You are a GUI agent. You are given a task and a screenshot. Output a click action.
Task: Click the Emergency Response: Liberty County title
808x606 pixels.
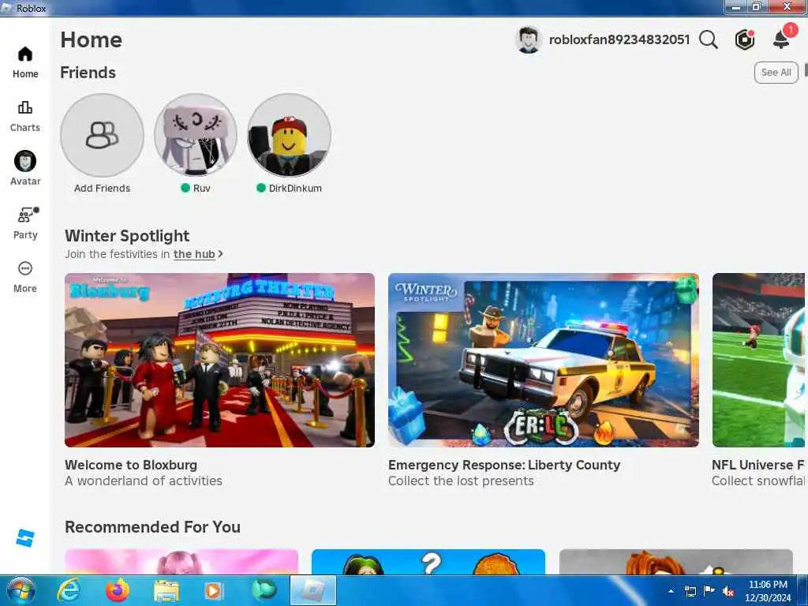point(504,465)
